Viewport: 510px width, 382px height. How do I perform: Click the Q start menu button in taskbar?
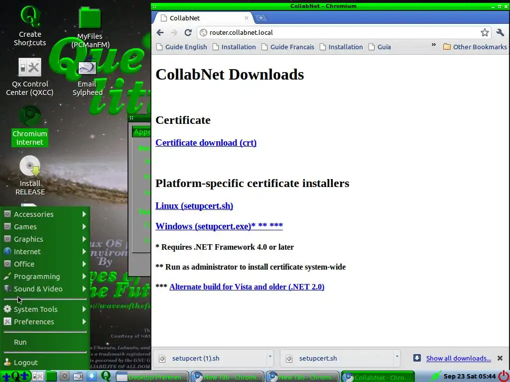pyautogui.click(x=15, y=377)
